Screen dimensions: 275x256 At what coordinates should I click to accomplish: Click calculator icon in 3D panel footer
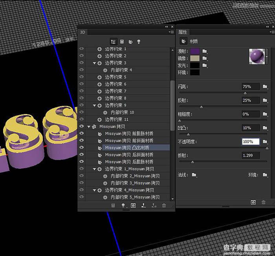(113, 205)
